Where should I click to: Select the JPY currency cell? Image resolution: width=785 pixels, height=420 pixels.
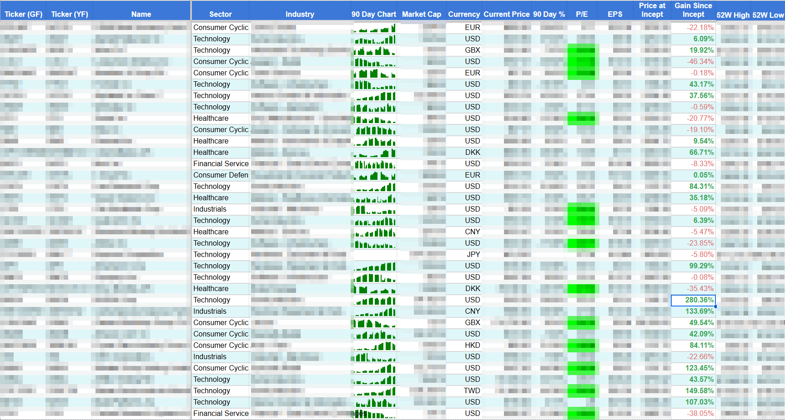click(x=473, y=255)
